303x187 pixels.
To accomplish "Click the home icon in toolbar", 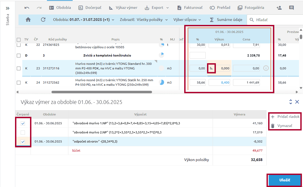I will (x=28, y=20).
